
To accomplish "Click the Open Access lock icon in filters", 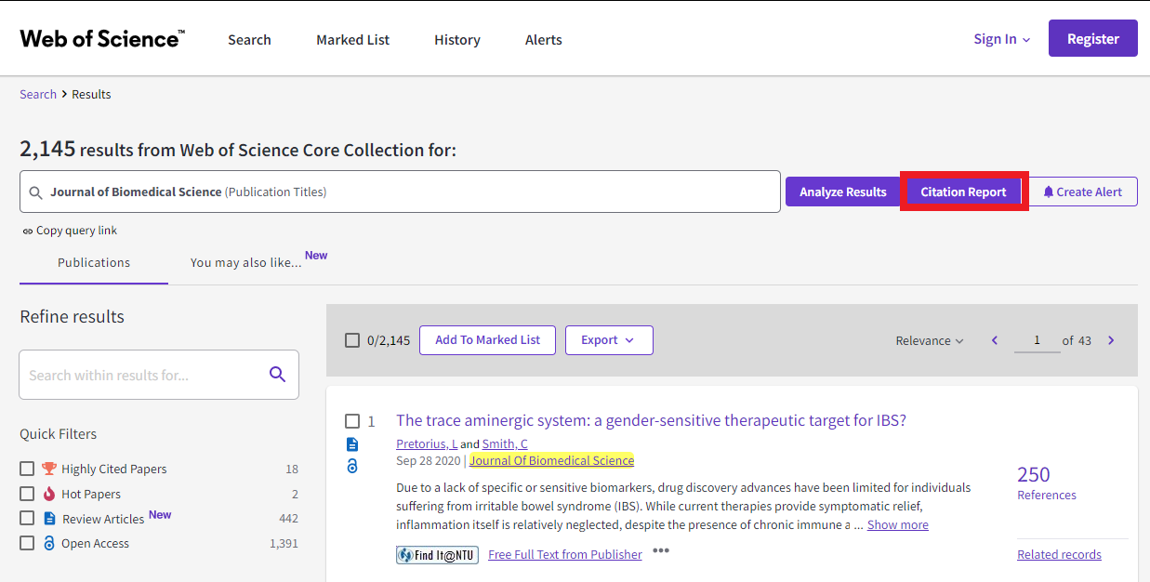I will (49, 543).
